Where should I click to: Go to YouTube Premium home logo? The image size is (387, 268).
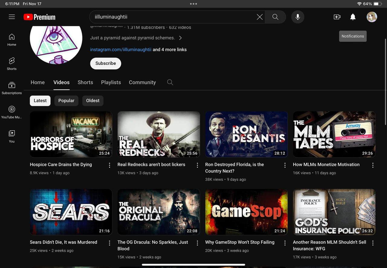(40, 17)
